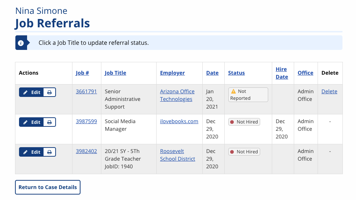Click the Nina Simone name heading
The width and height of the screenshot is (356, 200).
[x=41, y=11]
